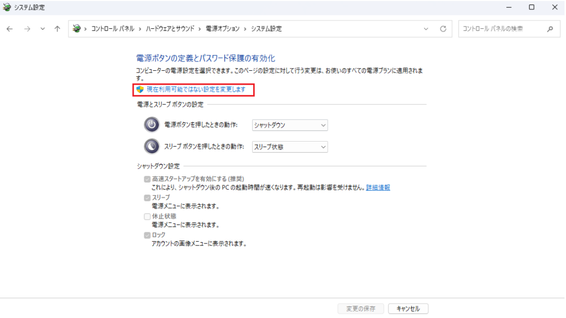Click 電源とスリープ ボタンの設定 section label
This screenshot has height=318, width=566.
pyautogui.click(x=170, y=105)
